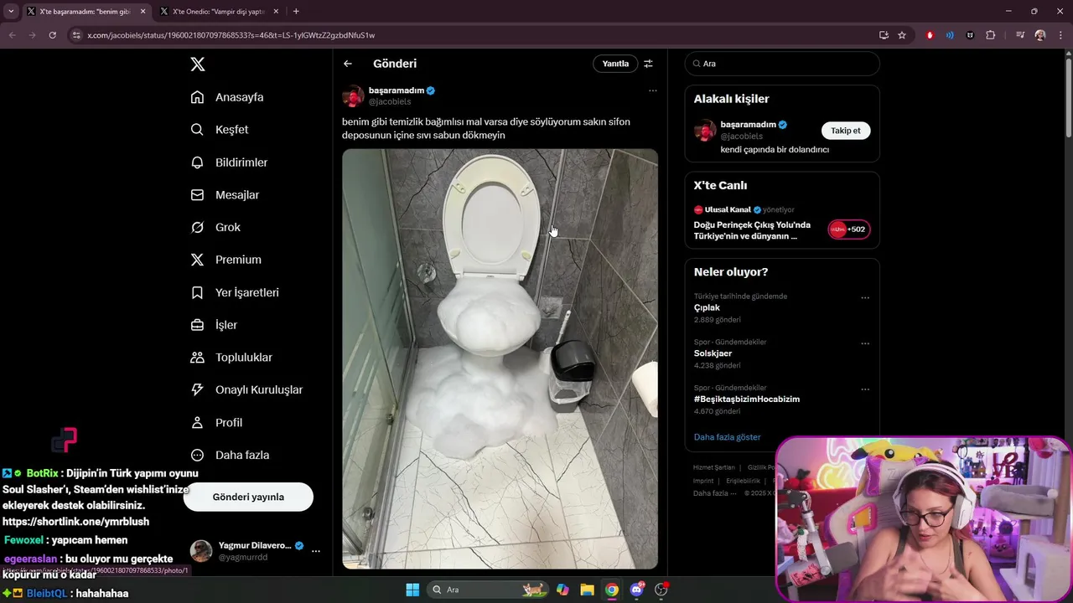
Task: Click the X logo in the sidebar
Action: click(x=197, y=64)
